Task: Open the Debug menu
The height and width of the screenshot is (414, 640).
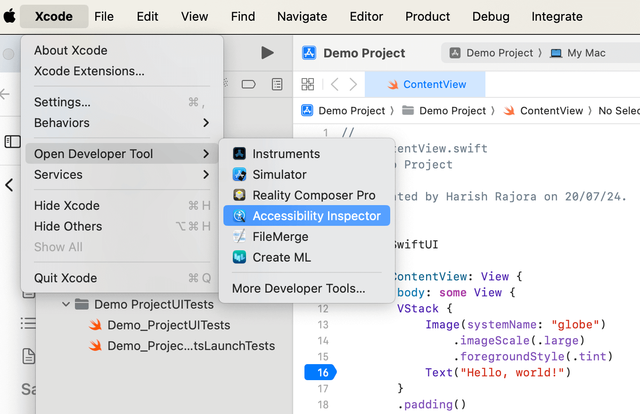Action: pyautogui.click(x=491, y=16)
